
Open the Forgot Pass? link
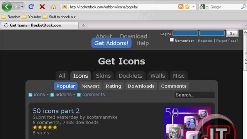tap(227, 41)
